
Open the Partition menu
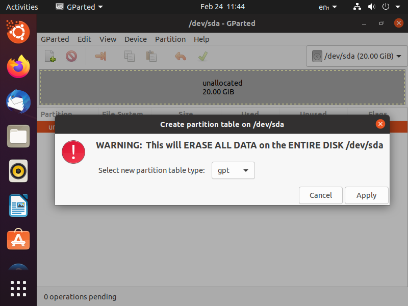click(x=170, y=39)
